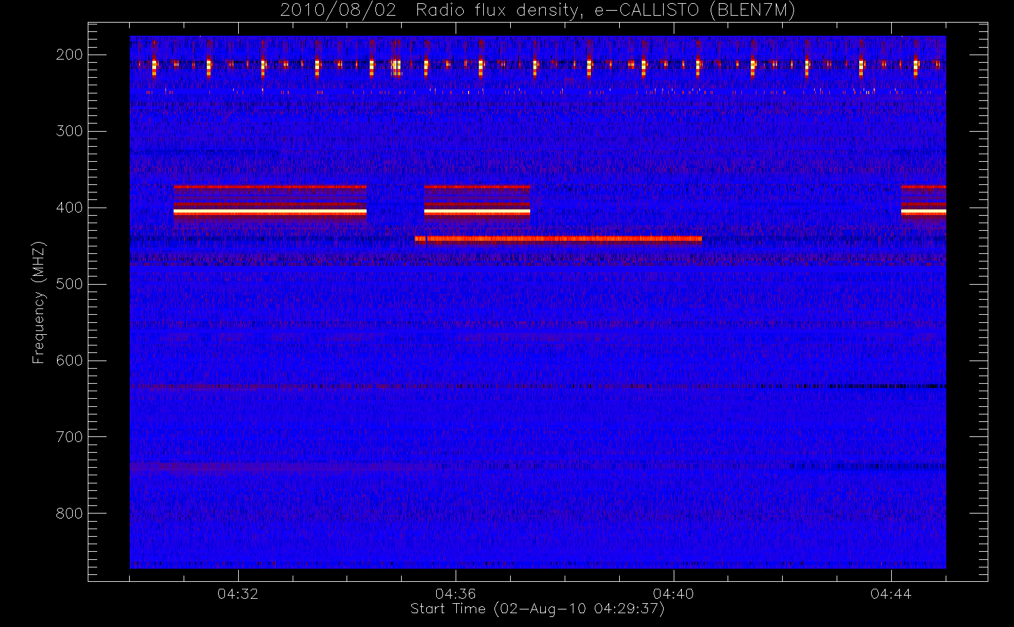Select the 500 frequency tick label
The image size is (1014, 627).
pos(70,284)
